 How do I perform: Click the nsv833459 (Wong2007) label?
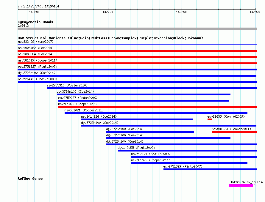click(x=36, y=42)
